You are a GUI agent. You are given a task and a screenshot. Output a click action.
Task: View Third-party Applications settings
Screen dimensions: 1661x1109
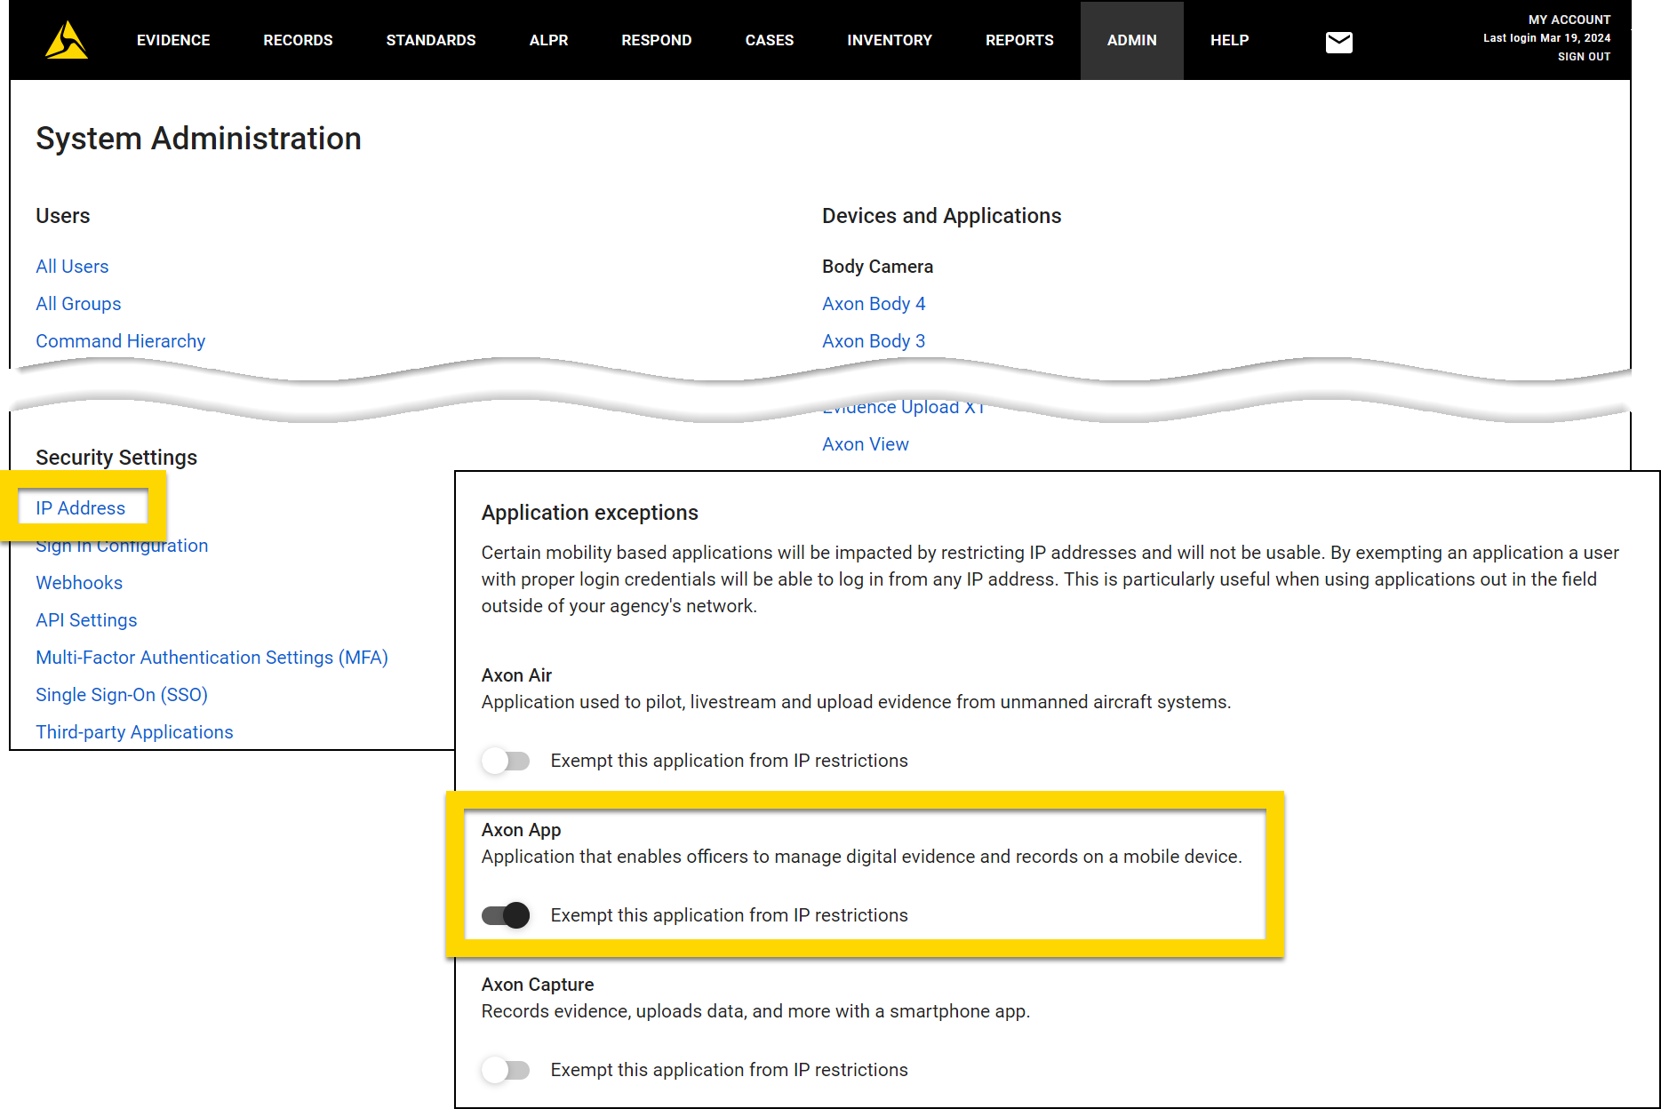[x=134, y=732]
